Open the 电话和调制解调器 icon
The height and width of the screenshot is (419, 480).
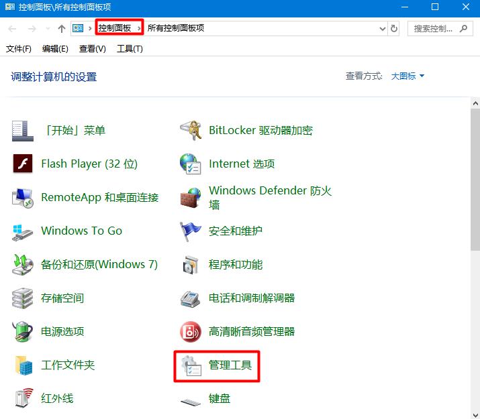191,298
